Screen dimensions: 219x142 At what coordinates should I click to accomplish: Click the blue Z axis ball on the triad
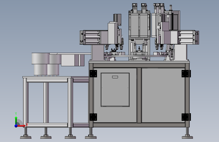click(16, 126)
